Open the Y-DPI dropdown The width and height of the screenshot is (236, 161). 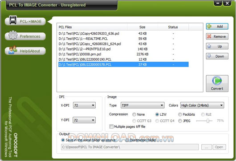click(x=84, y=120)
